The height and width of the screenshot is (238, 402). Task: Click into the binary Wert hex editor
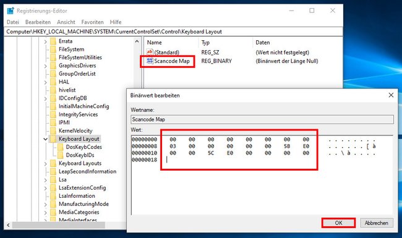(x=262, y=175)
